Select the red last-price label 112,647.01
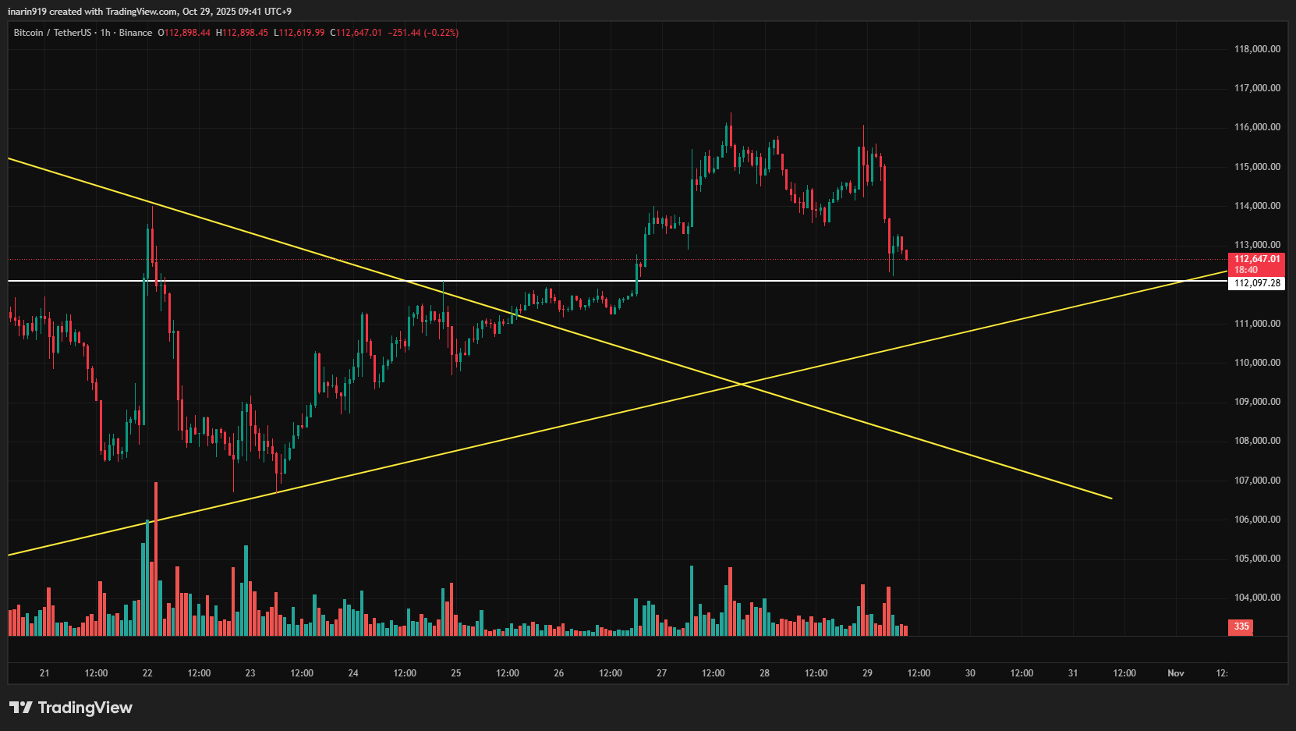The height and width of the screenshot is (731, 1296). tap(1255, 258)
